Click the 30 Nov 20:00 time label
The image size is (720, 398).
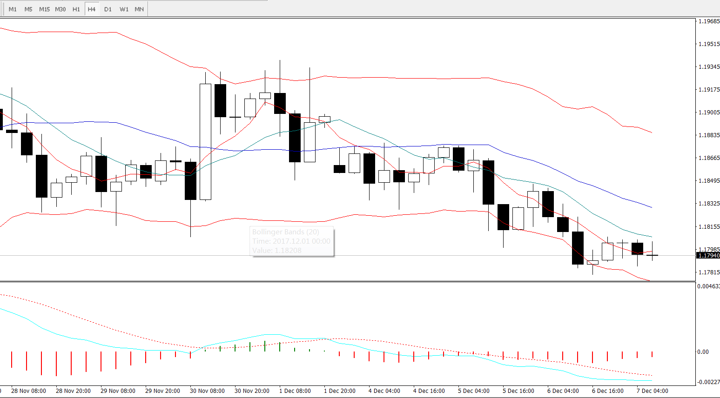[x=252, y=391]
